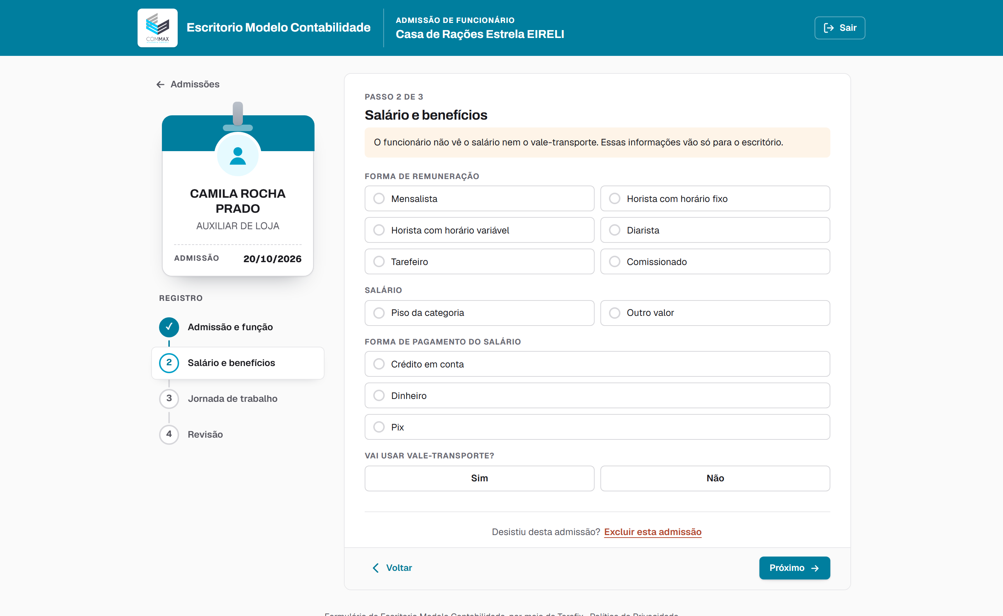The image size is (1003, 616).
Task: Click the back arrow beside Admissões
Action: coord(160,84)
